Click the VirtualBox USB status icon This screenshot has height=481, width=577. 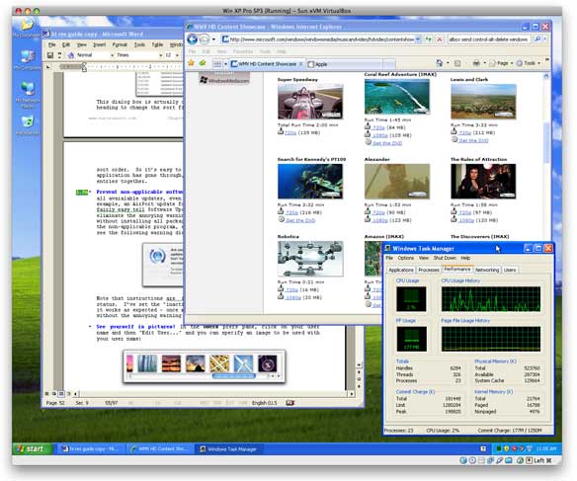[x=500, y=460]
